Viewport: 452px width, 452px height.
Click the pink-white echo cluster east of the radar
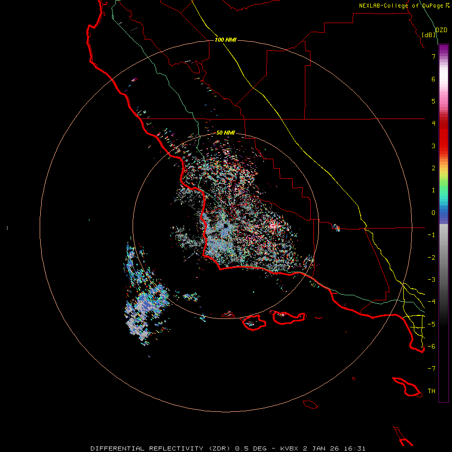(274, 225)
